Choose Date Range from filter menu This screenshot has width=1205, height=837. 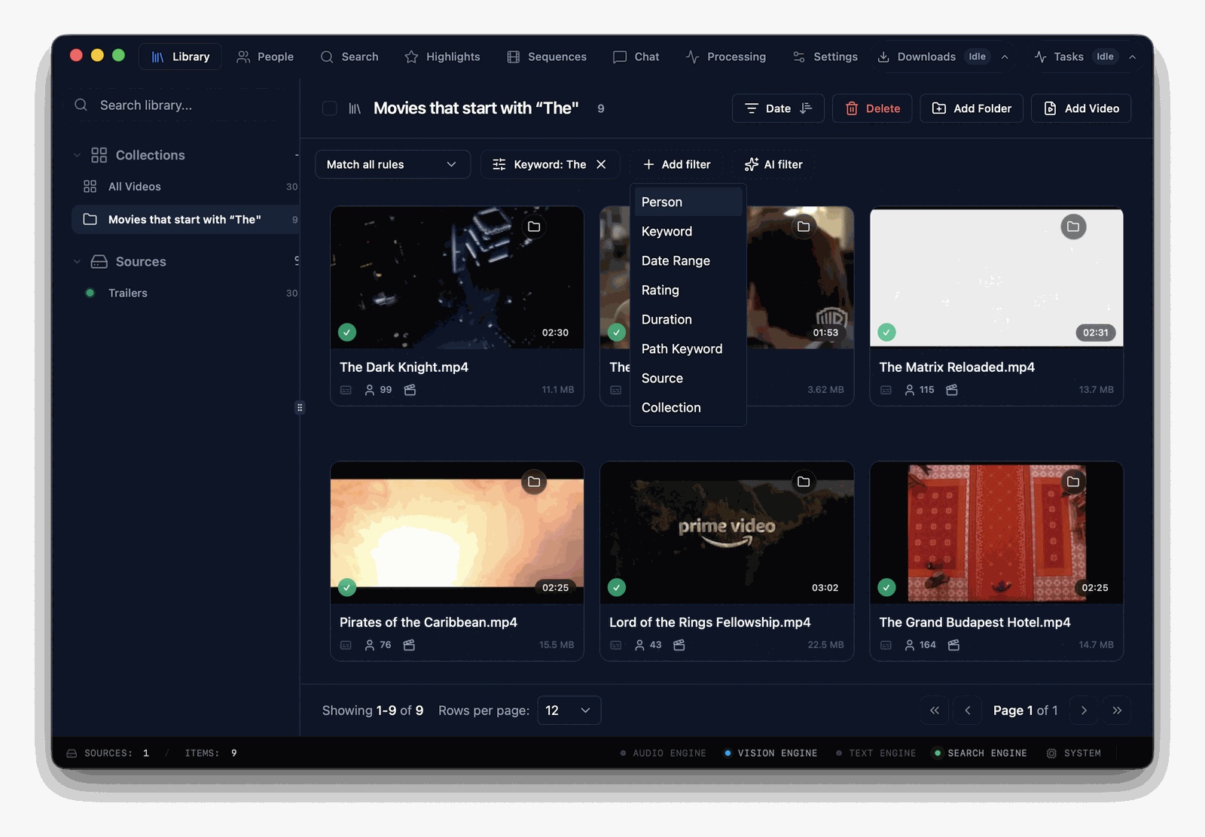[x=688, y=260]
